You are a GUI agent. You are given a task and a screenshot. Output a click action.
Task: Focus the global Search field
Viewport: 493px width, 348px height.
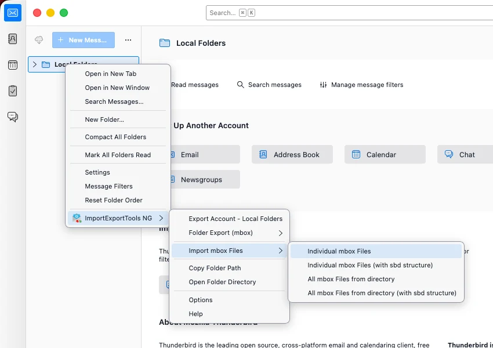(x=349, y=13)
